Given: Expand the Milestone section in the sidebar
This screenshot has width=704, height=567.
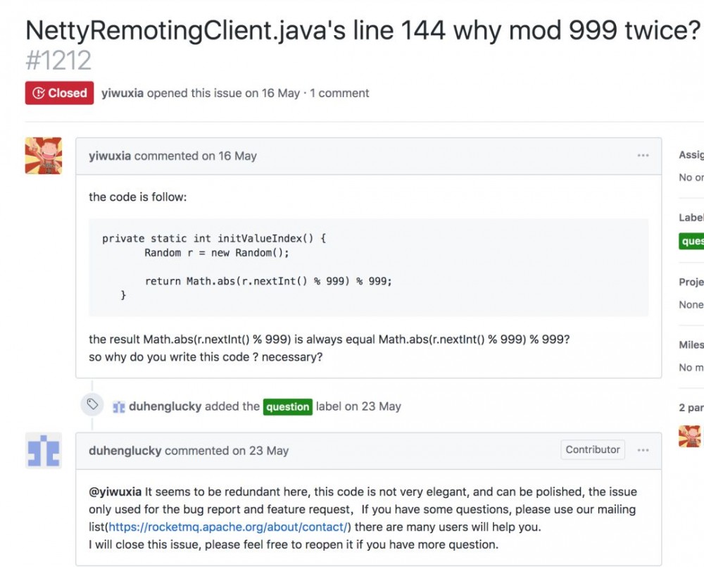Looking at the screenshot, I should click(x=691, y=344).
